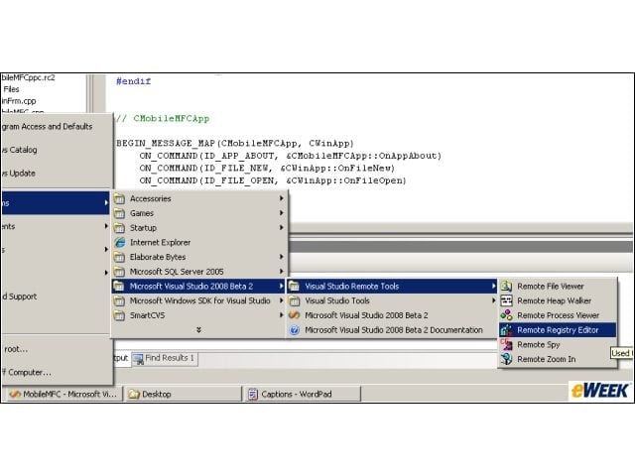Click Visual Studio Remote Tools folder icon

[294, 287]
